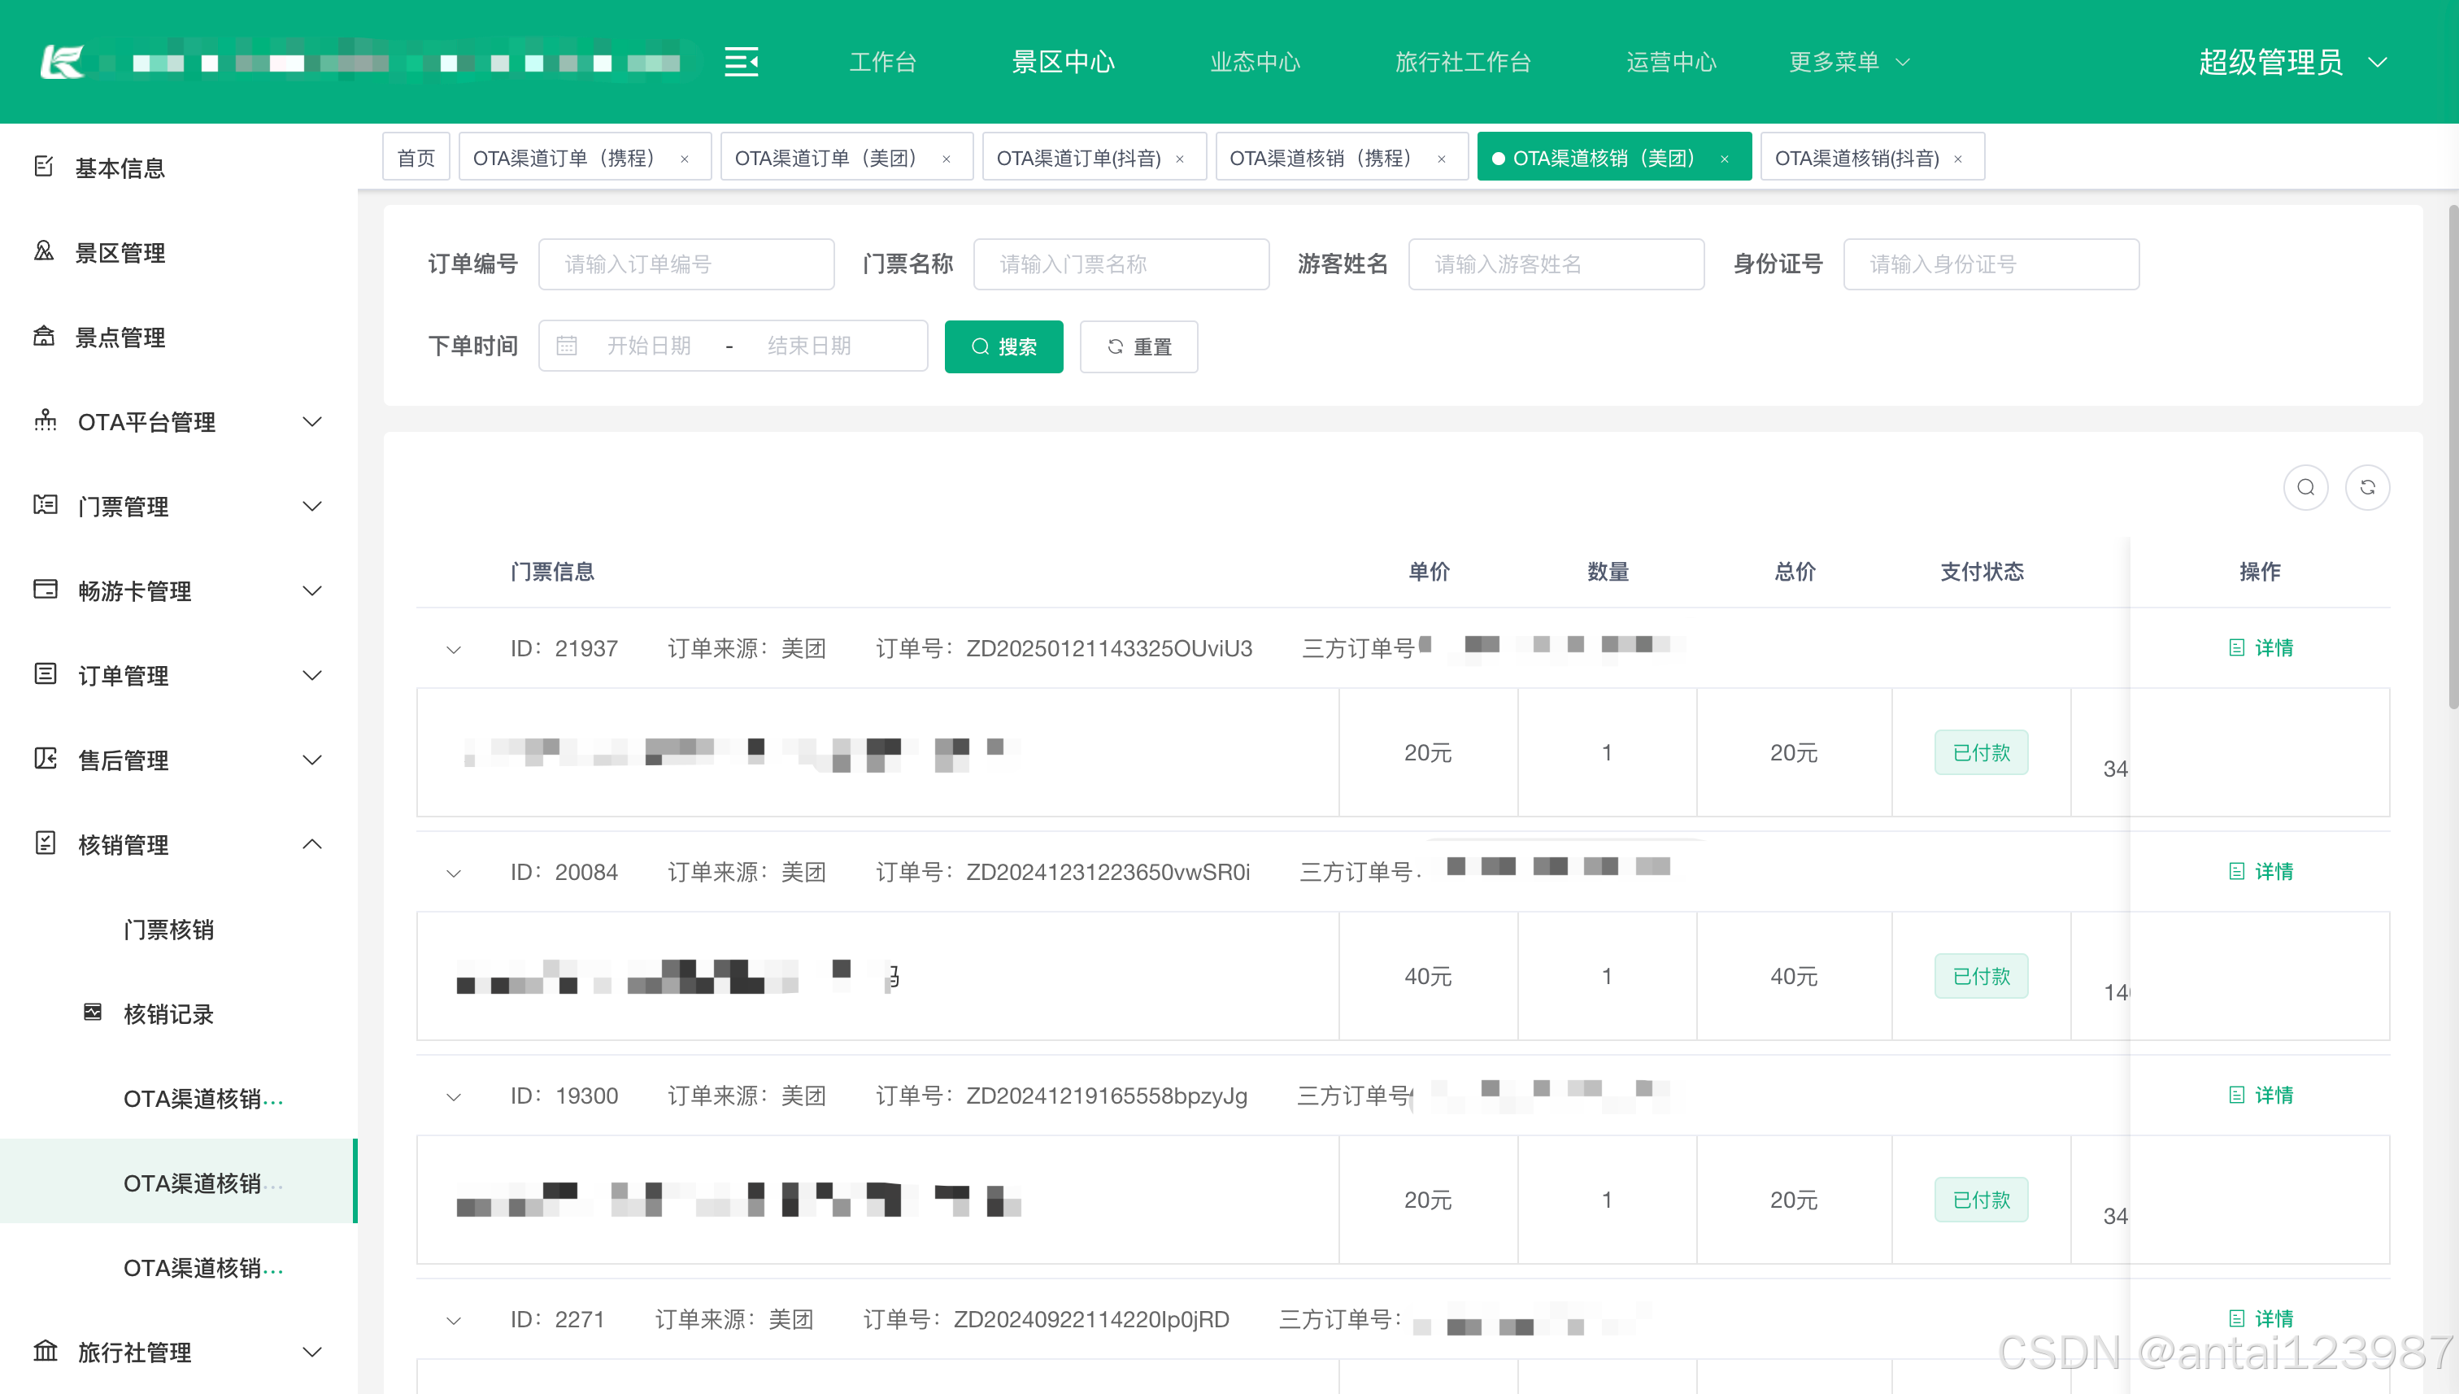Viewport: 2459px width, 1394px height.
Task: Switch to 业态中心 in top navigation
Action: click(x=1254, y=63)
